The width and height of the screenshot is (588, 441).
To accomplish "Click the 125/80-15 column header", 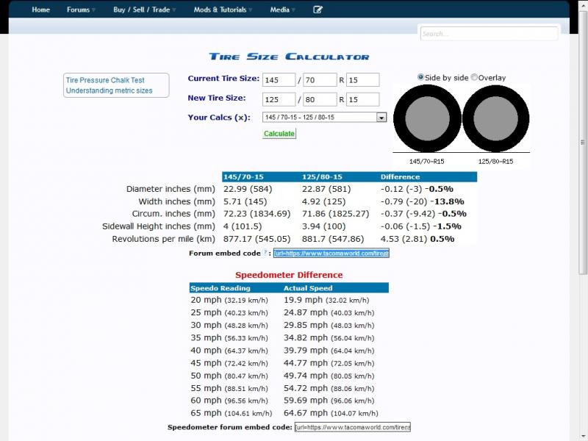I will (322, 176).
